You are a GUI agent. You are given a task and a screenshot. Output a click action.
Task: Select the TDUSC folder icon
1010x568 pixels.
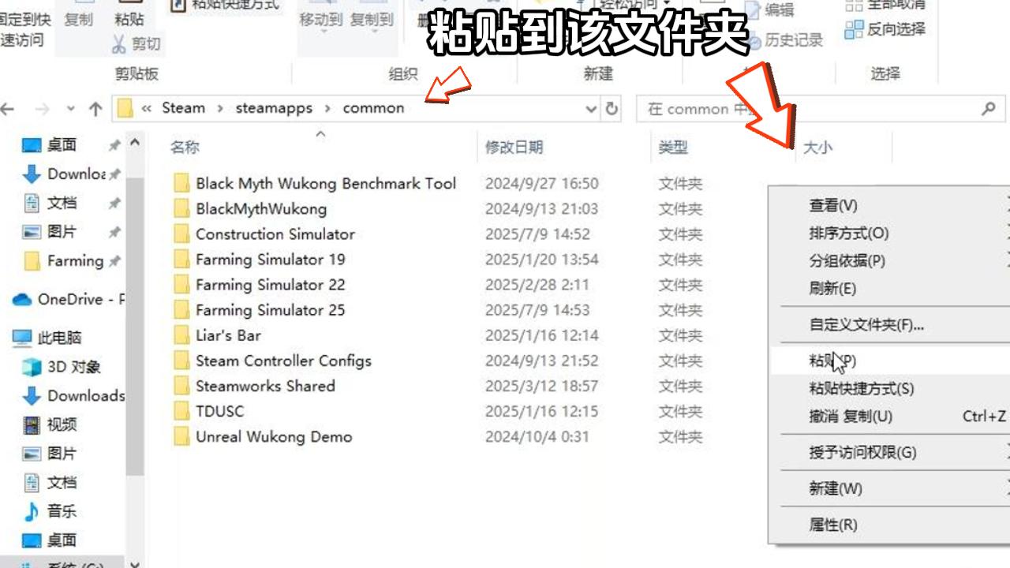coord(181,411)
